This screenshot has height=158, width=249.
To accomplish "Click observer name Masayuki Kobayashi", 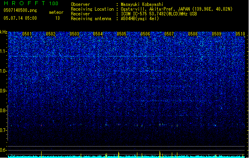I will coord(142,4).
